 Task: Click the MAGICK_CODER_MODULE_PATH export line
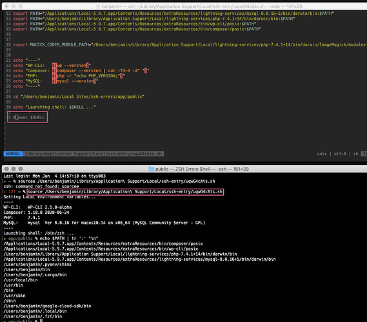point(190,44)
